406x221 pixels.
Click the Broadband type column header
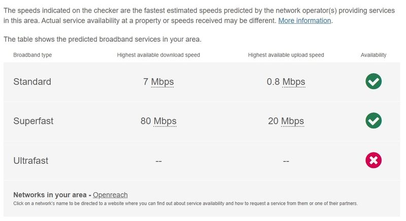click(32, 55)
